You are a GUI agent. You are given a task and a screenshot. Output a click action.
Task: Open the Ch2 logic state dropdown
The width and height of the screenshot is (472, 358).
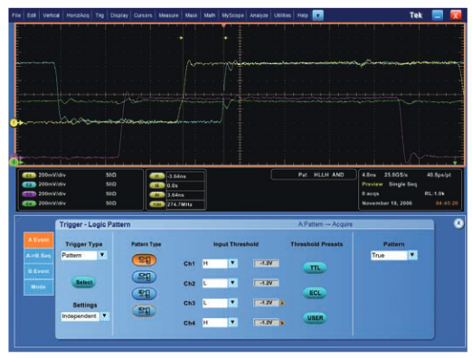point(232,283)
